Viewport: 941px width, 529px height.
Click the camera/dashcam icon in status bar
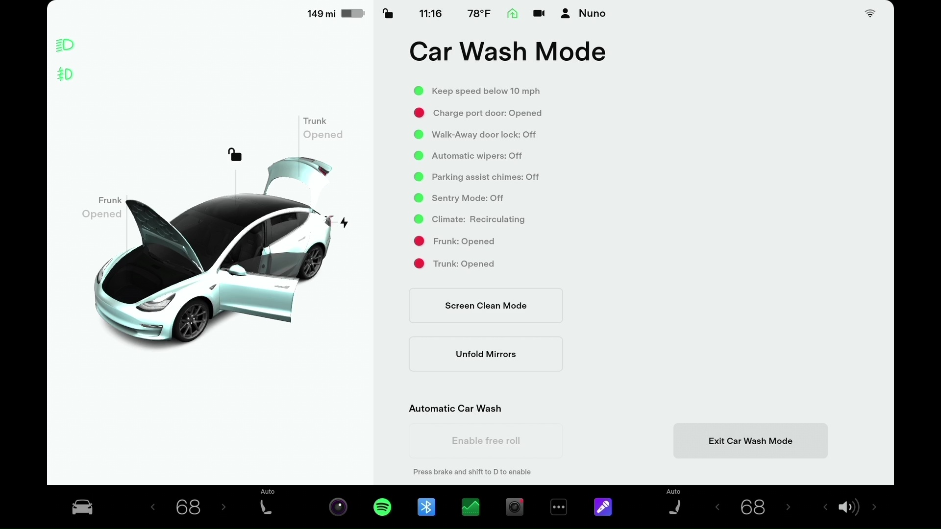pyautogui.click(x=539, y=14)
